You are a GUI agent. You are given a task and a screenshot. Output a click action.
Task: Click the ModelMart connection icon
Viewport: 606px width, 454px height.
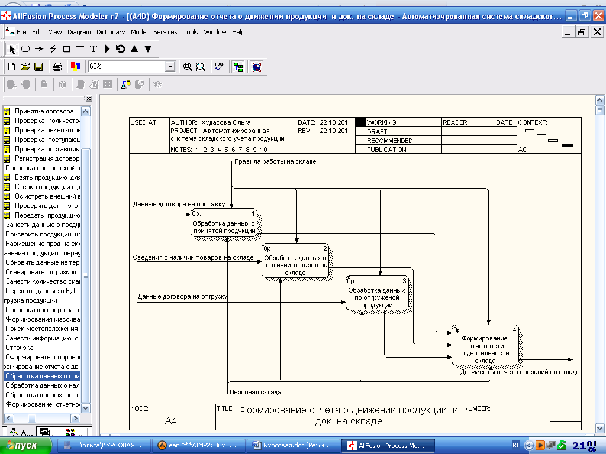pyautogui.click(x=126, y=84)
